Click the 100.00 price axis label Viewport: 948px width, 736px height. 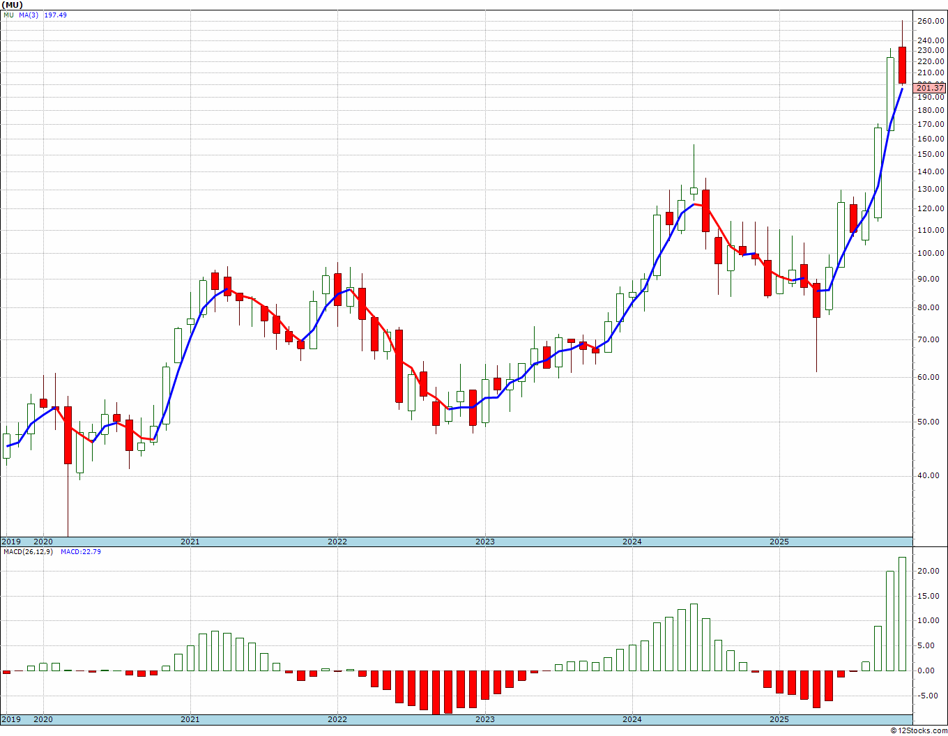pyautogui.click(x=931, y=253)
